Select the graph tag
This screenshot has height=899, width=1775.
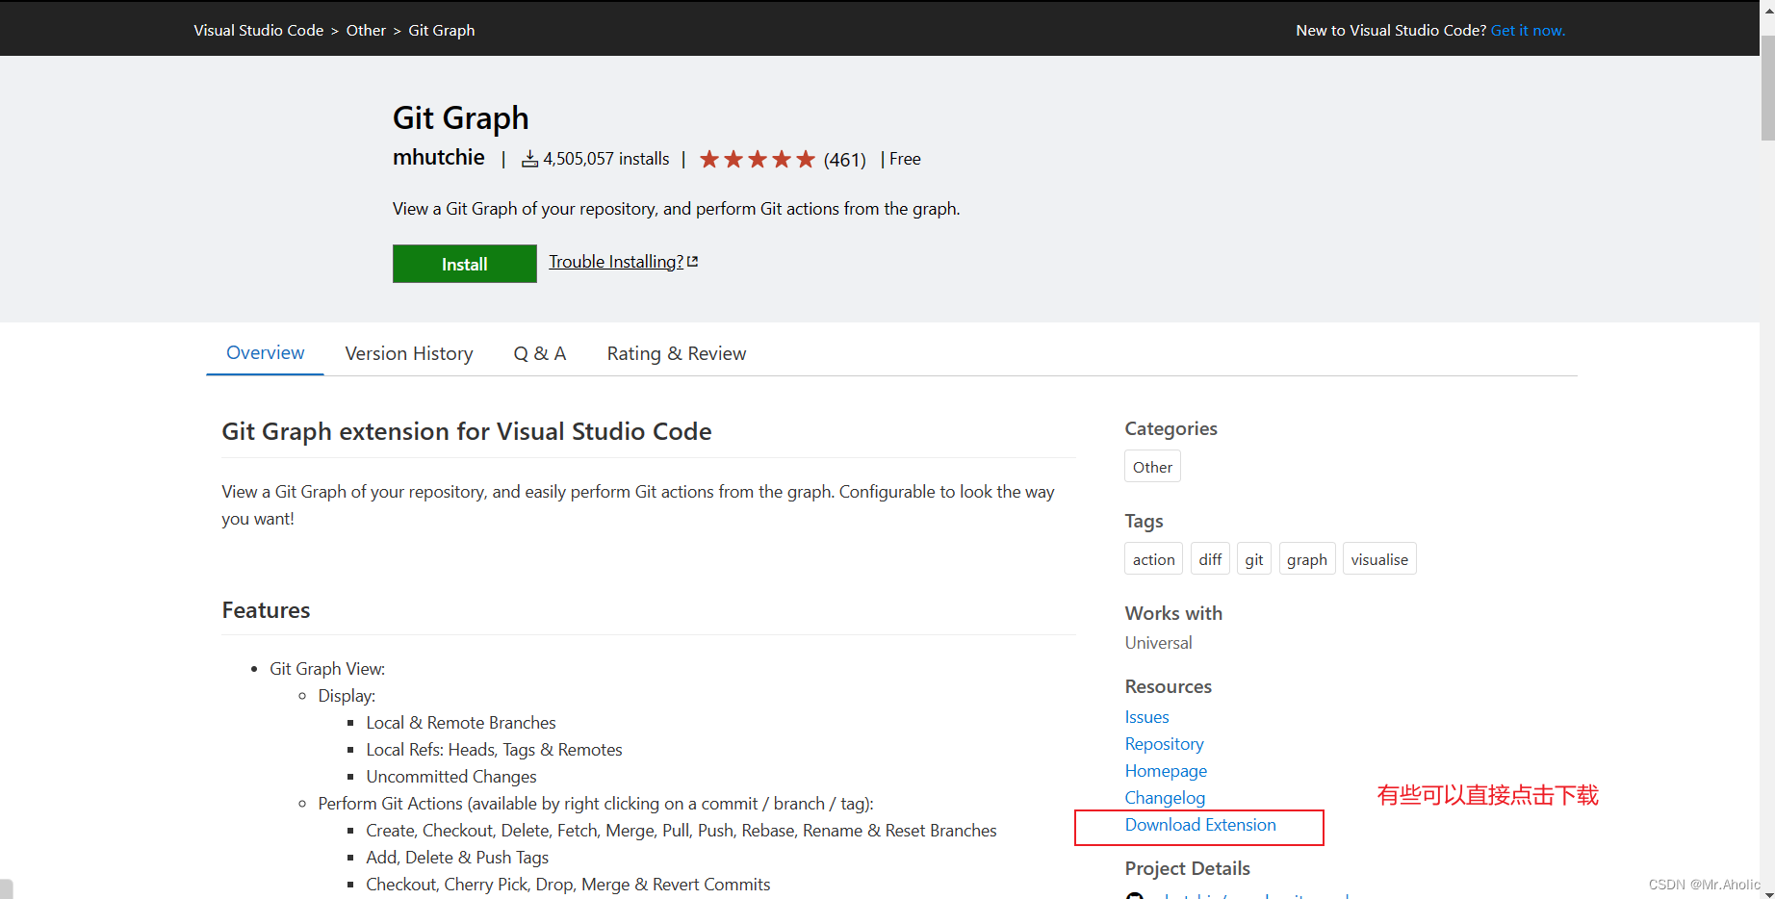1306,559
